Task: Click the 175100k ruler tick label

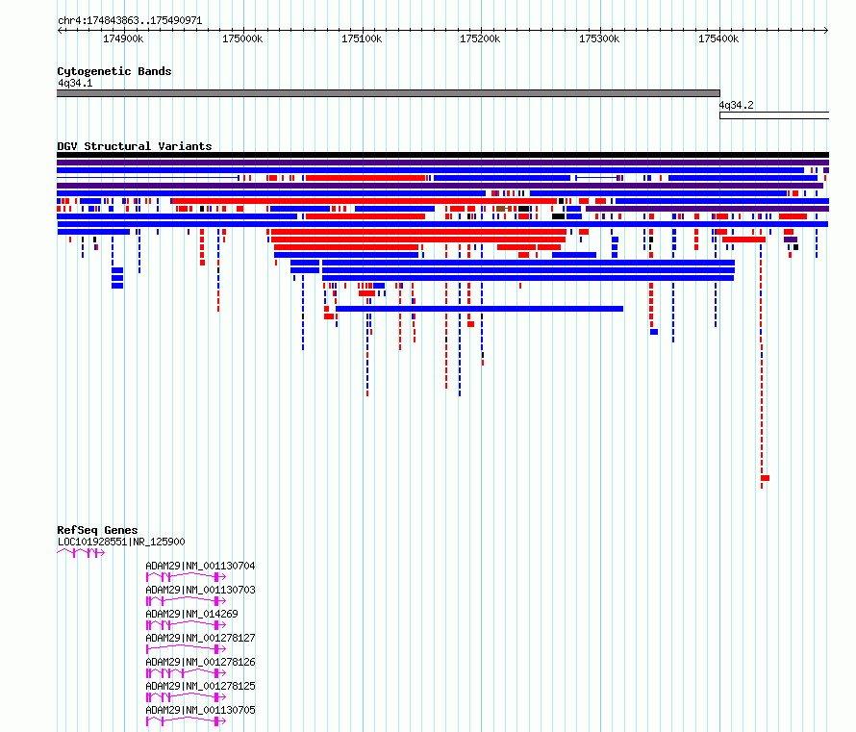Action: coord(362,38)
